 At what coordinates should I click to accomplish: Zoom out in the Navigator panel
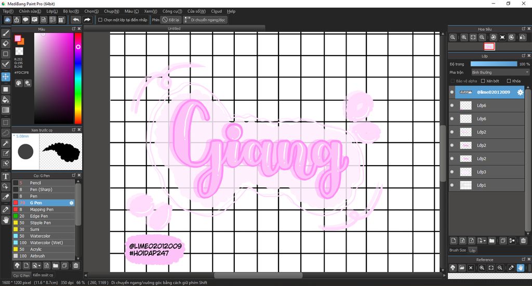pyautogui.click(x=482, y=37)
